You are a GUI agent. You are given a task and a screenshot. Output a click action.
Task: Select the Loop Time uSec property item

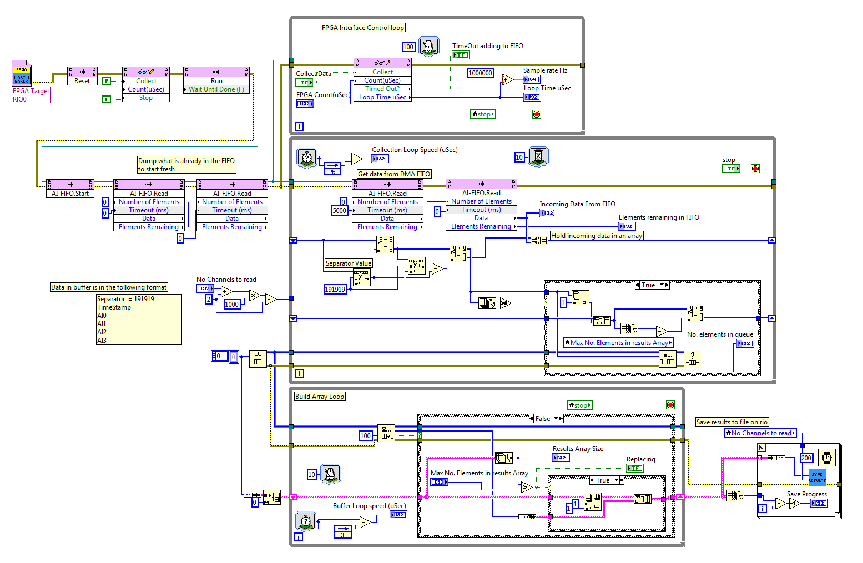coord(383,97)
